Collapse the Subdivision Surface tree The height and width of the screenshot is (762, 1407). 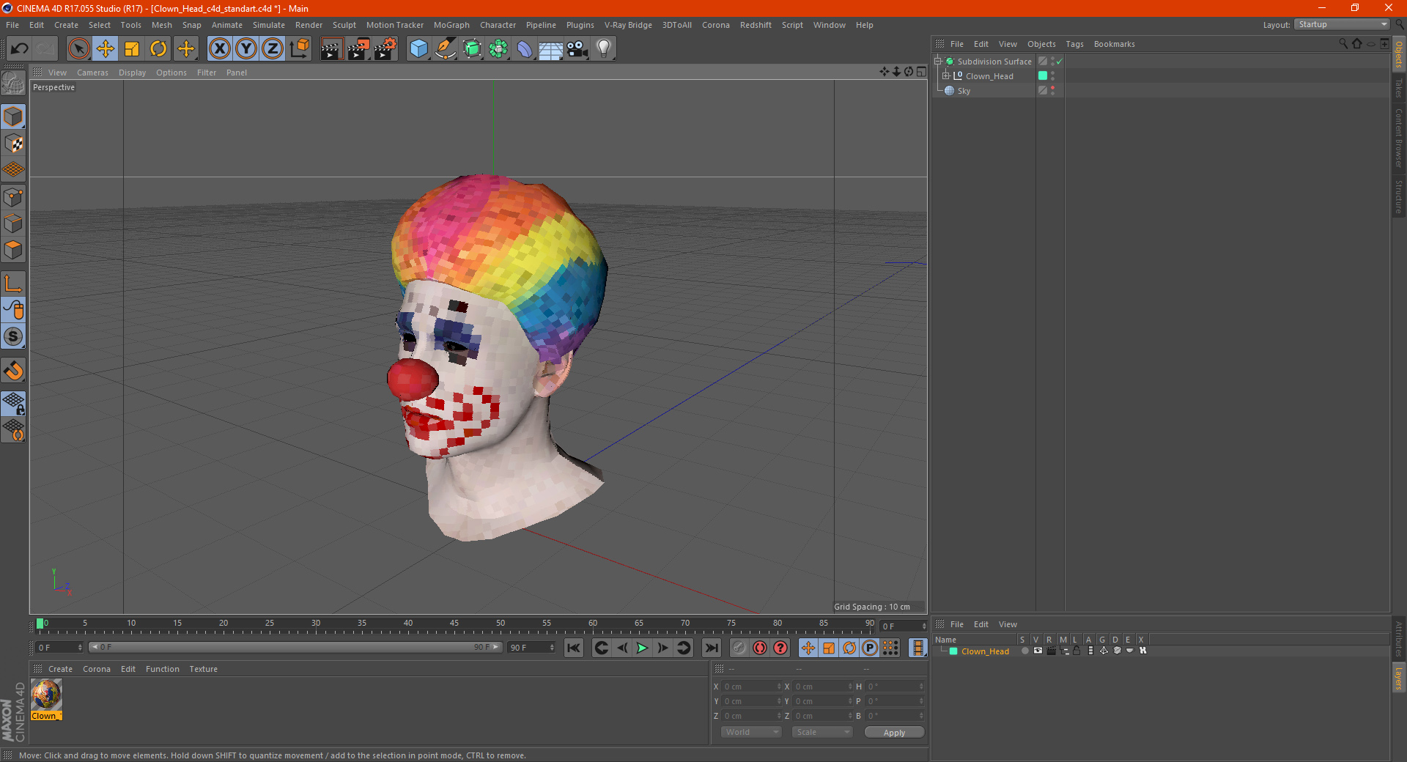[x=937, y=62]
